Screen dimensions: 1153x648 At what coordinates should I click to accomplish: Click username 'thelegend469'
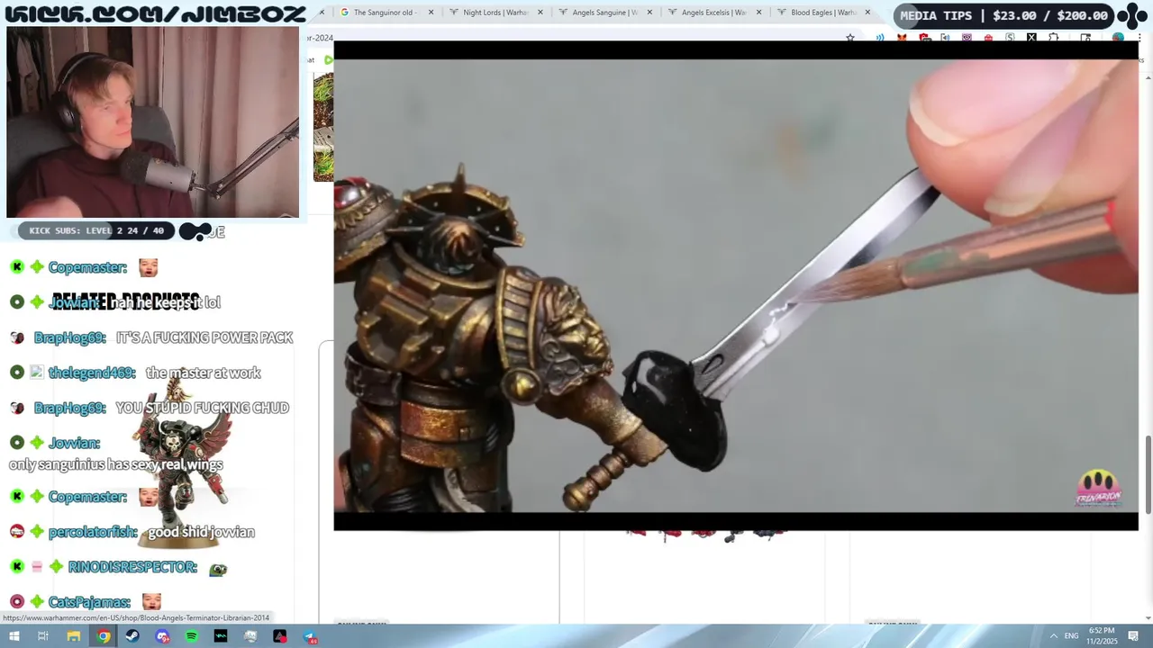[93, 373]
